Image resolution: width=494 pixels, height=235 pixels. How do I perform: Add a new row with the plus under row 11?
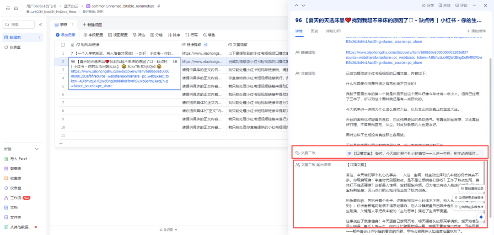(x=61, y=143)
